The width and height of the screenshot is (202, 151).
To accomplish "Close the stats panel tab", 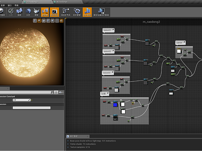I will pos(88,136).
